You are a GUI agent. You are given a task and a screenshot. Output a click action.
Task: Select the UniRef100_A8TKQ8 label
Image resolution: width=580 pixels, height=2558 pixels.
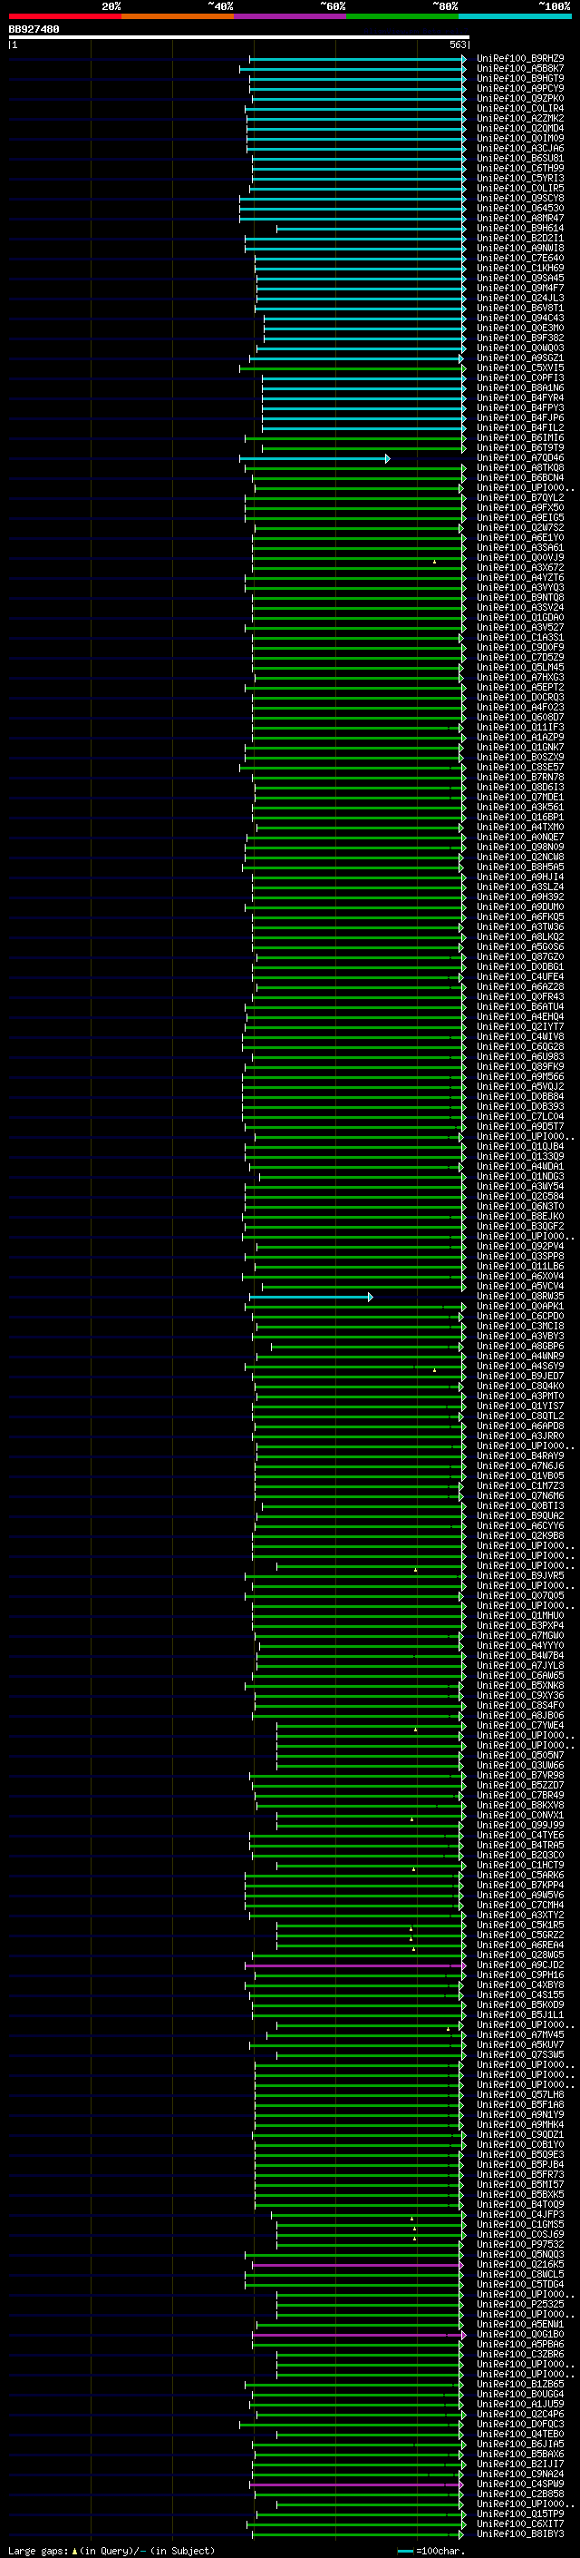point(520,467)
